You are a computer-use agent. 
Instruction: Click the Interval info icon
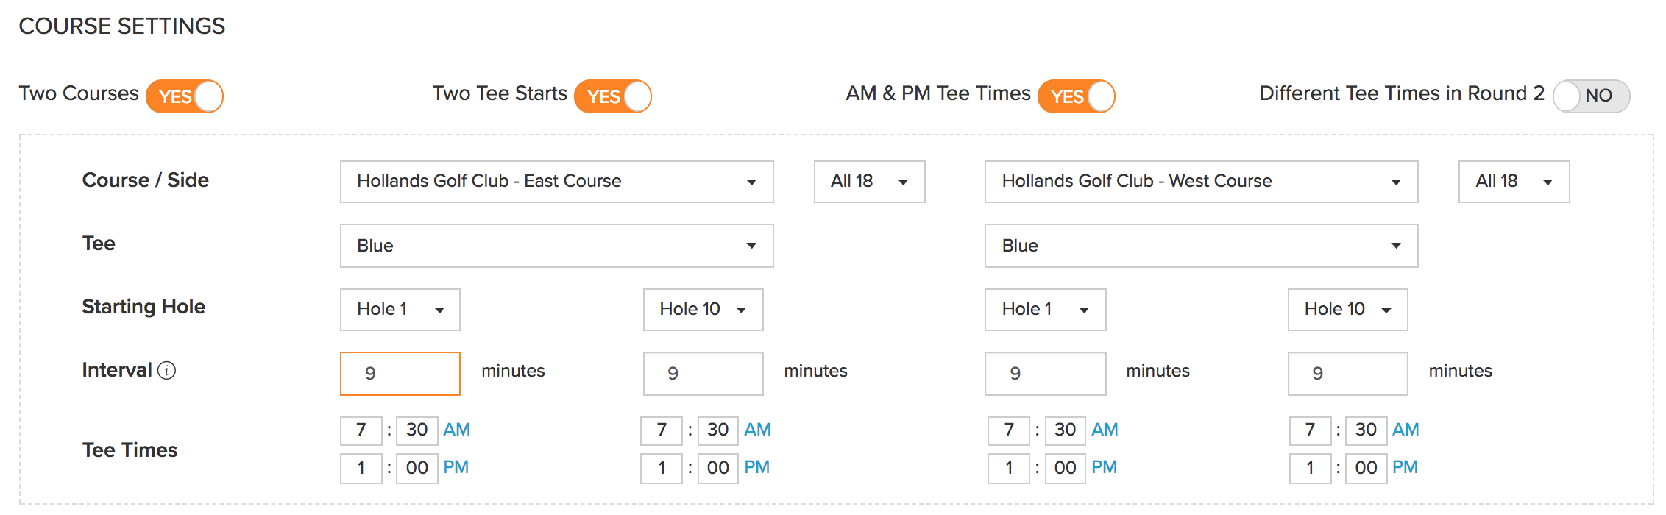[167, 371]
